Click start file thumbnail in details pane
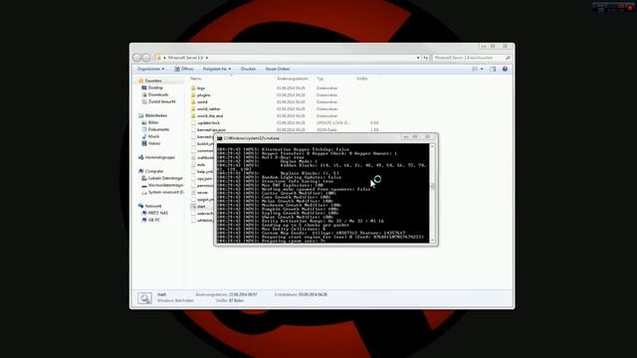The width and height of the screenshot is (637, 358). point(144,298)
